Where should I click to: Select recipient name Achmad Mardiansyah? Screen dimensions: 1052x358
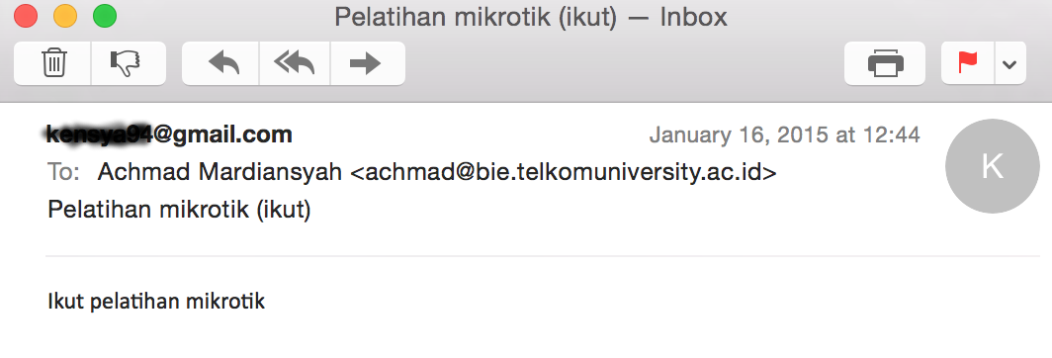[220, 173]
